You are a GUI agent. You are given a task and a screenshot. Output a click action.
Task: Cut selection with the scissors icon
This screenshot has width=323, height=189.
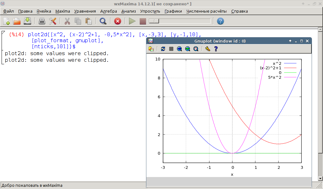click(x=67, y=21)
